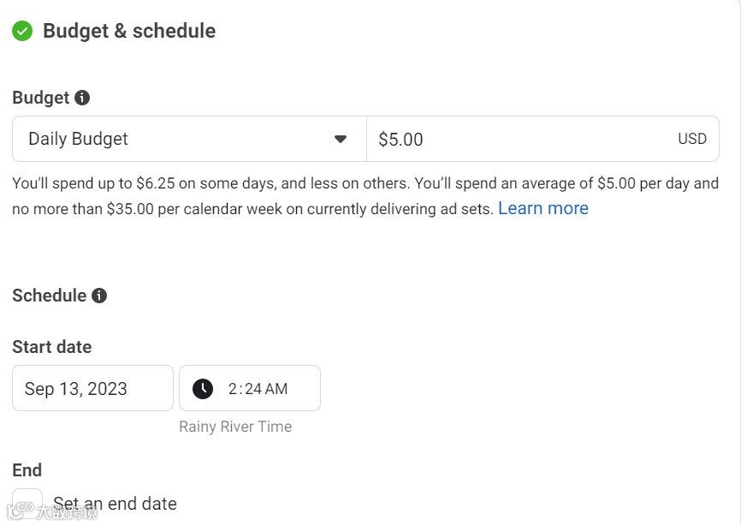The width and height of the screenshot is (741, 526).
Task: Select the minutes value 24 in the start time
Action: point(252,389)
